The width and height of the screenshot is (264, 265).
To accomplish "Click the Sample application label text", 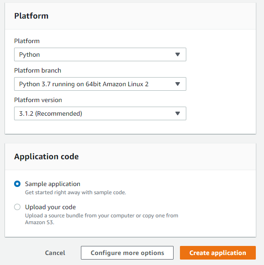I will [53, 184].
